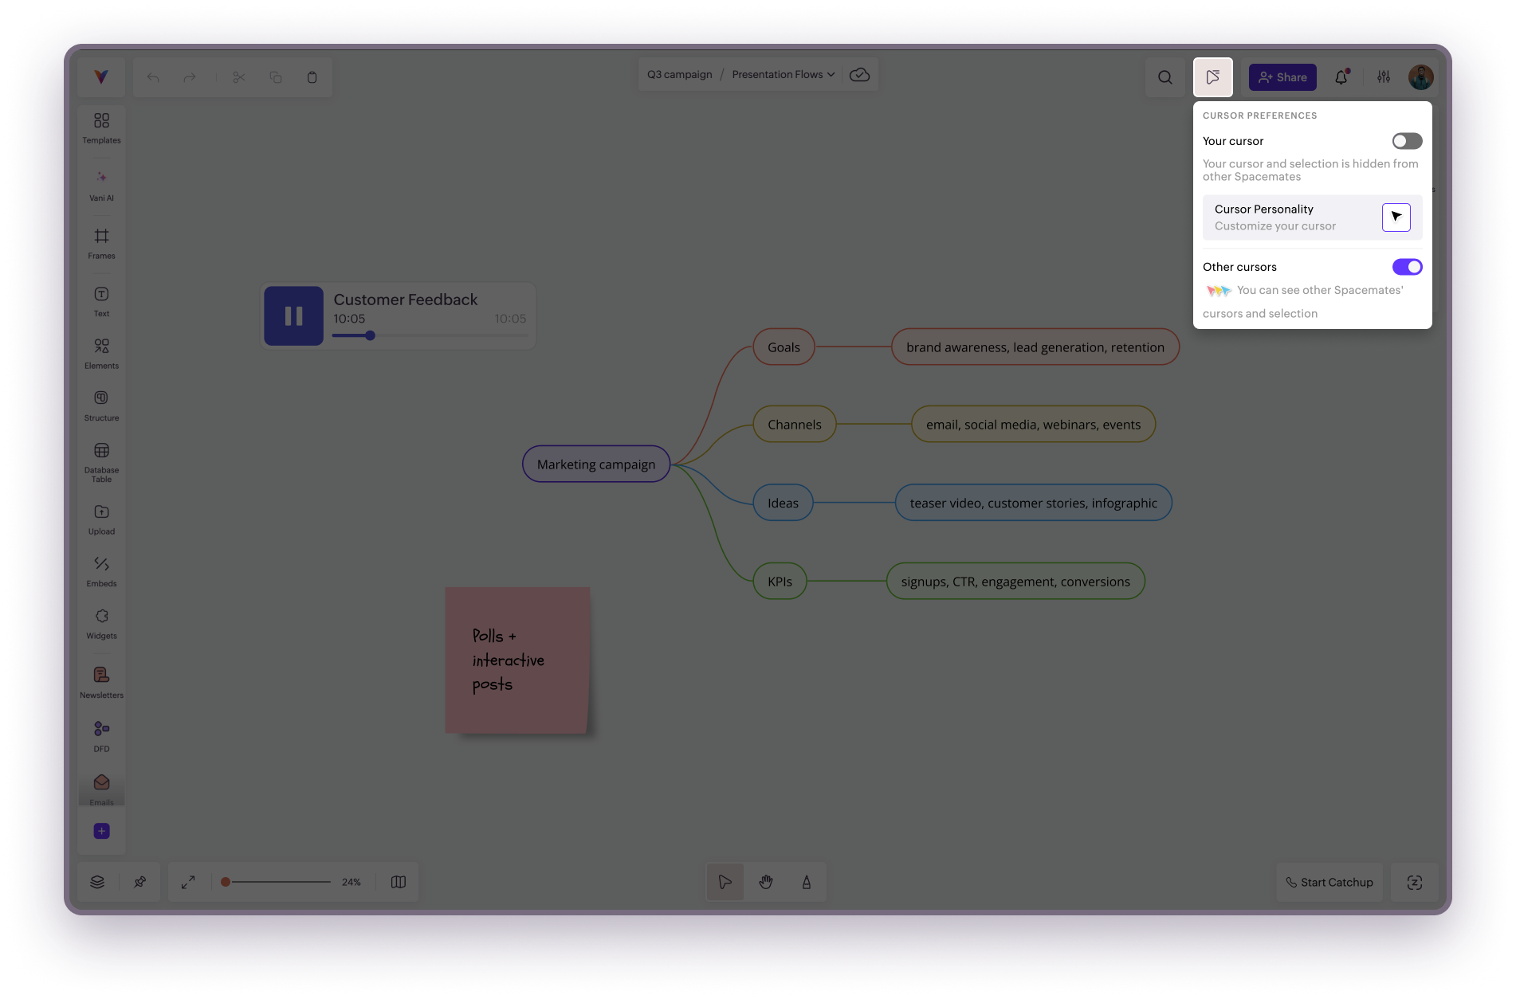
Task: Close the cursor preferences popup button
Action: tap(1213, 77)
